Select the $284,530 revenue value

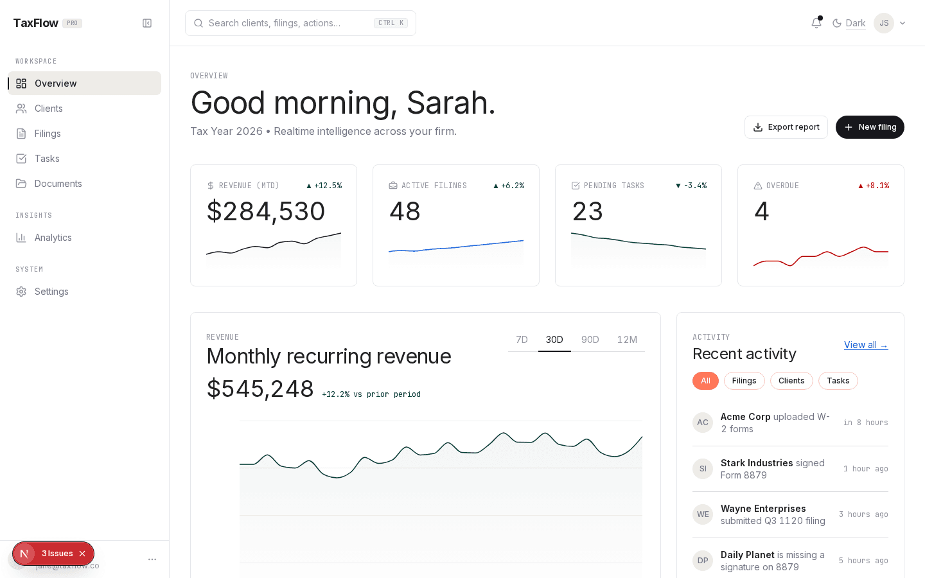click(x=266, y=211)
